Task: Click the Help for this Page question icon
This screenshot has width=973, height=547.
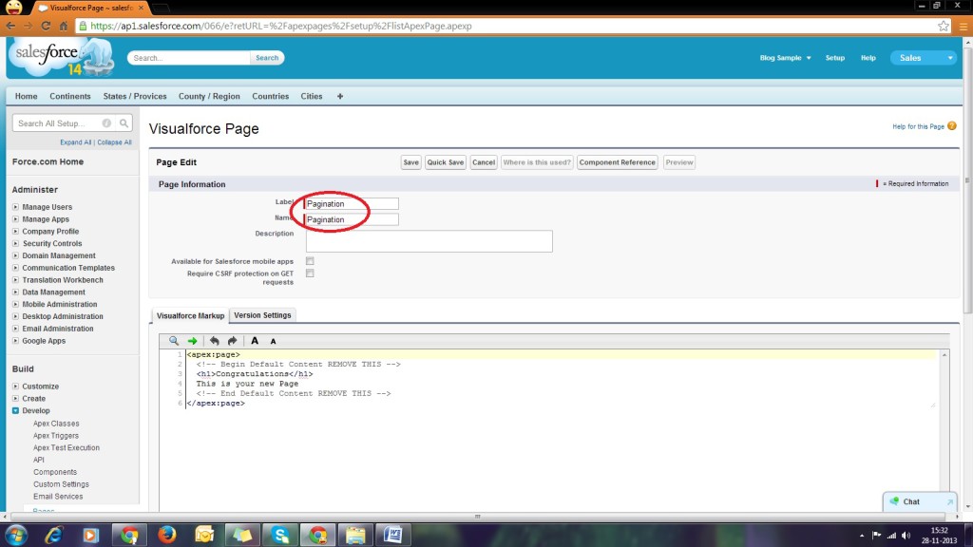Action: tap(952, 126)
